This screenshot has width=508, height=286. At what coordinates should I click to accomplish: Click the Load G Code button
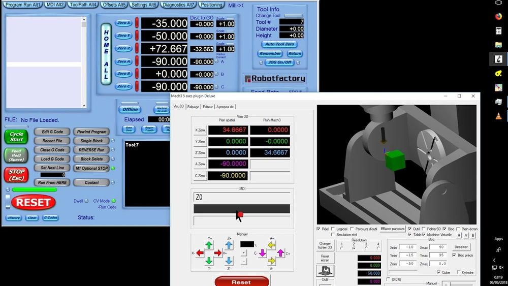point(52,159)
